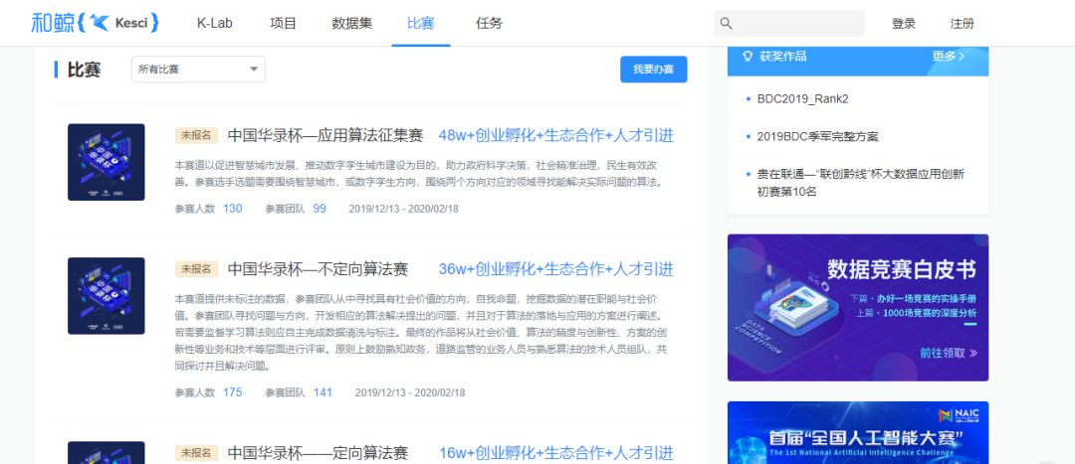Open the 首届全国人工智能大赛 banner
Screen dimensions: 1075x464
click(x=858, y=432)
